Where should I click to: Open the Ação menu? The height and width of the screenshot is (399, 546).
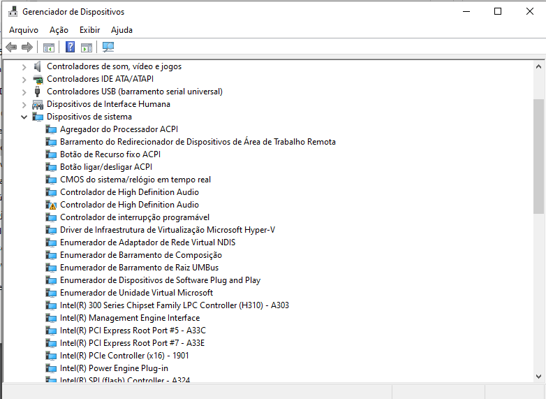(59, 30)
